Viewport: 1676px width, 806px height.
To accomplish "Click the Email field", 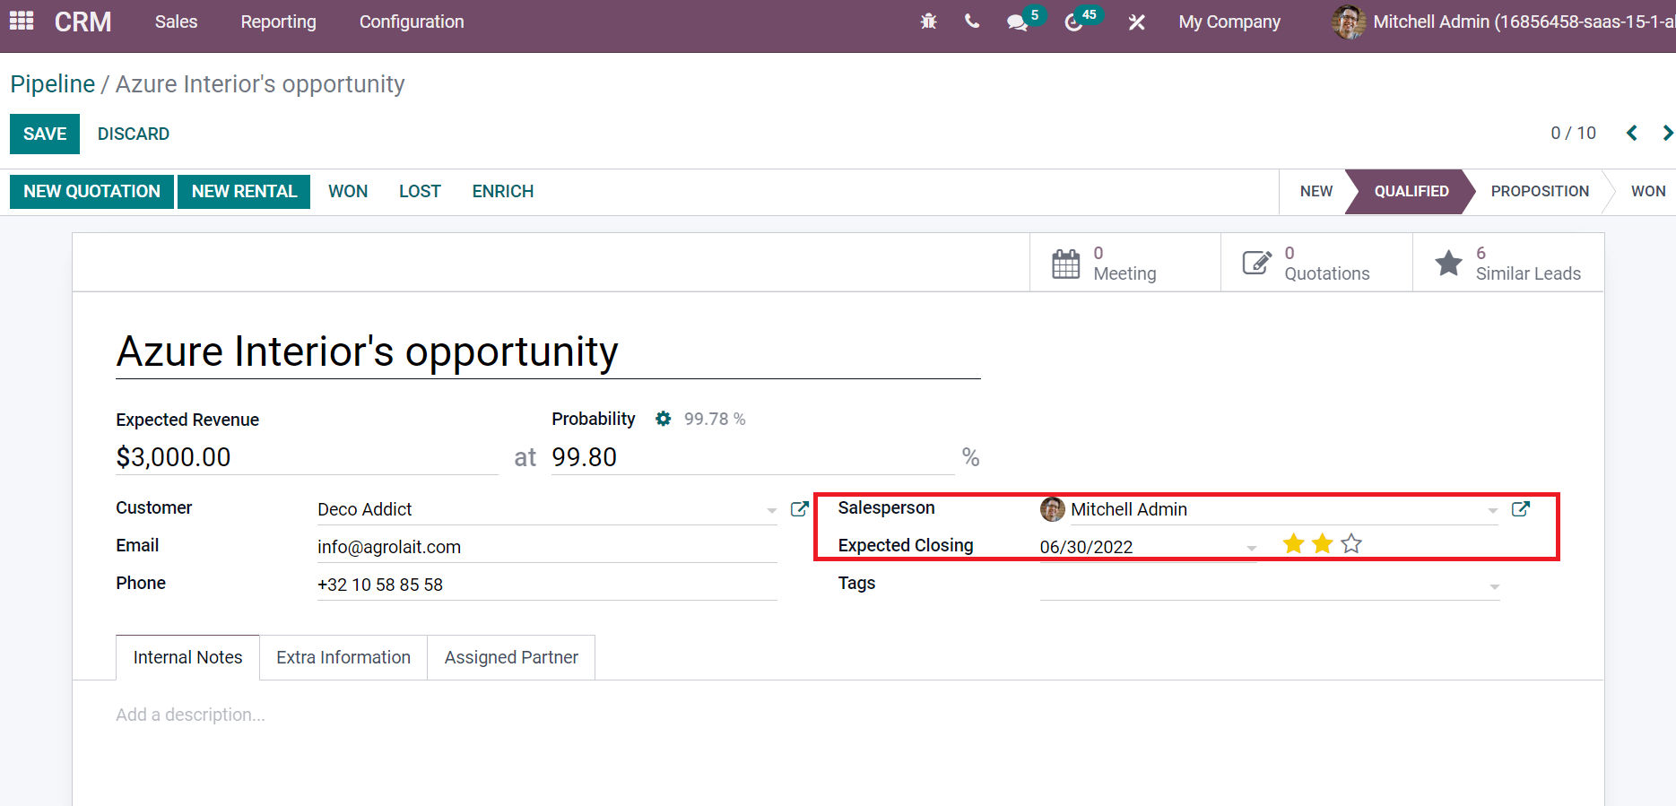I will 547,547.
